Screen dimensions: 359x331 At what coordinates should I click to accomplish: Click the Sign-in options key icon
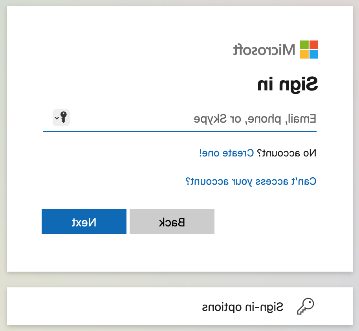pyautogui.click(x=306, y=306)
